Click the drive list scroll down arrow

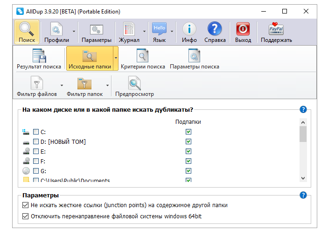303,178
